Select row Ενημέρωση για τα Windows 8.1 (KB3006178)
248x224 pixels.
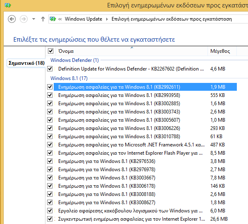145,186
